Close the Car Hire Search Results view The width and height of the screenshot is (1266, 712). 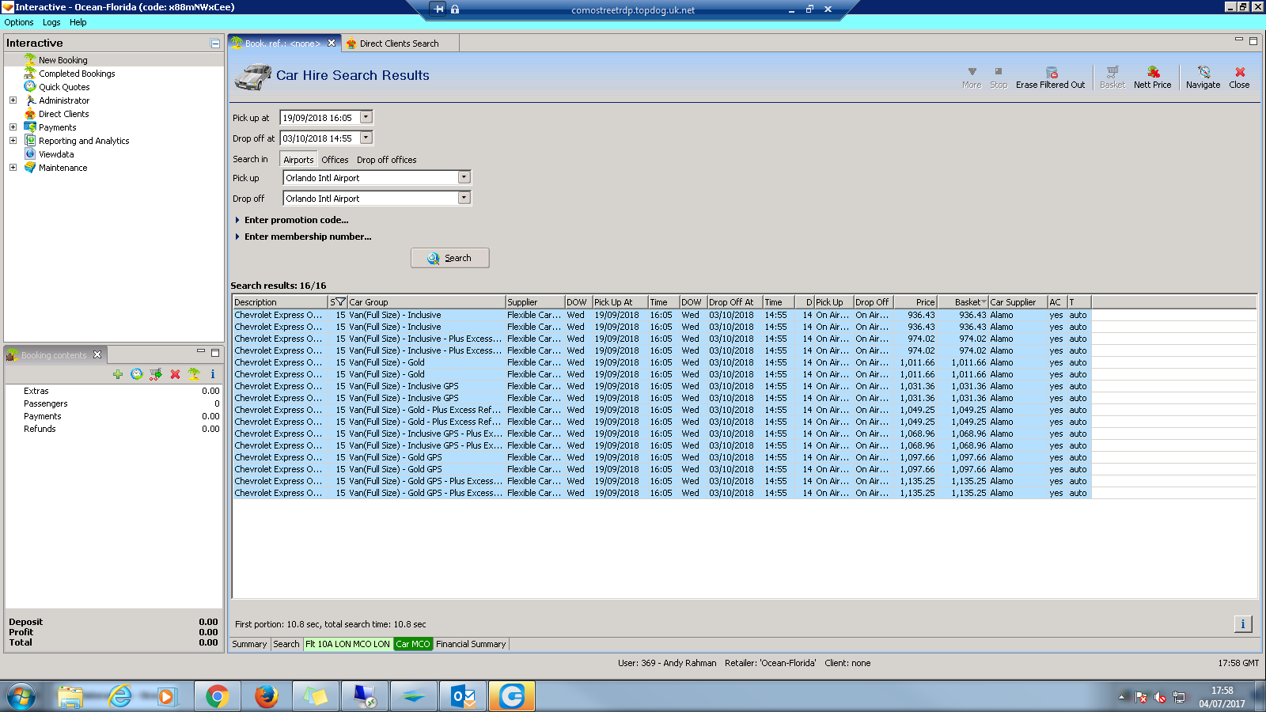point(1239,78)
